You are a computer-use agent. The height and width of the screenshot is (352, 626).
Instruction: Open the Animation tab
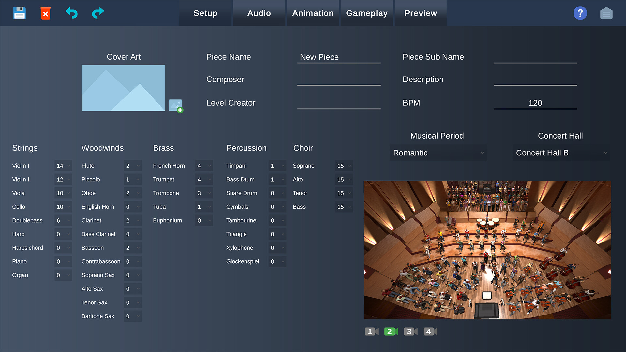click(313, 13)
